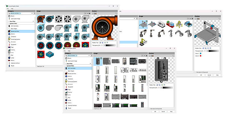This screenshot has height=121, width=228.
Task: Select People category in ADC Controllers window
Action: (x=78, y=108)
